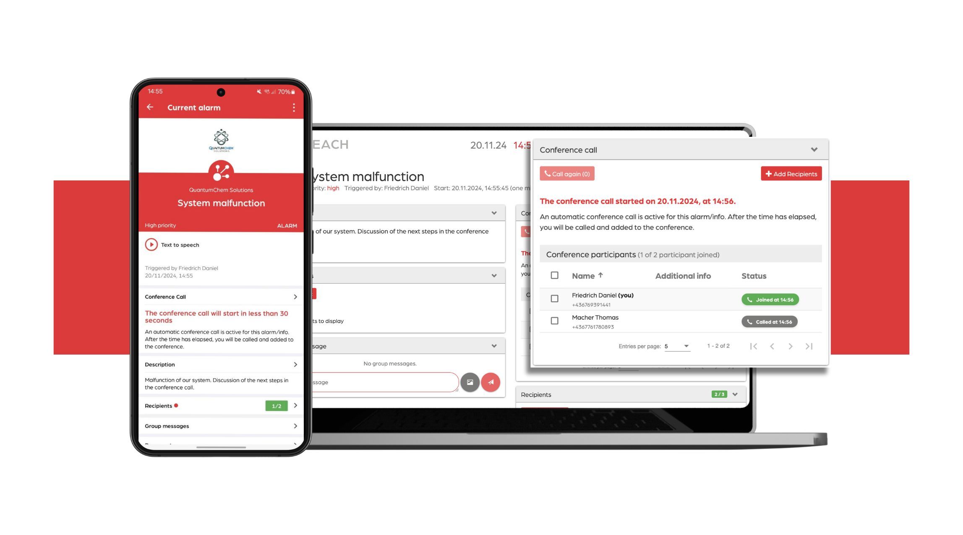963x535 pixels.
Task: Click the Add Recipients button
Action: (x=791, y=173)
